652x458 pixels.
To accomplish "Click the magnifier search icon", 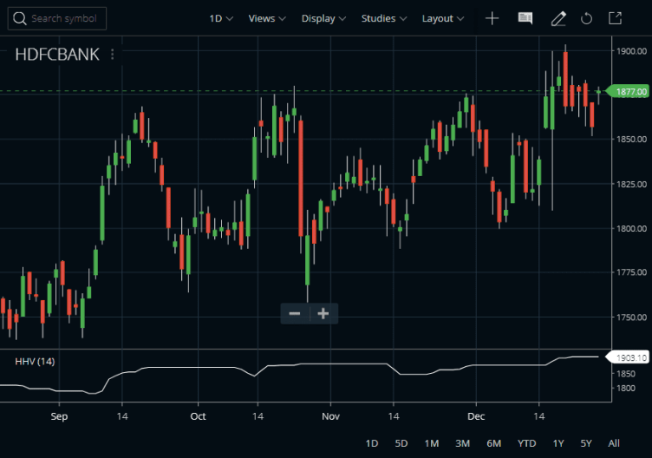I will point(20,18).
